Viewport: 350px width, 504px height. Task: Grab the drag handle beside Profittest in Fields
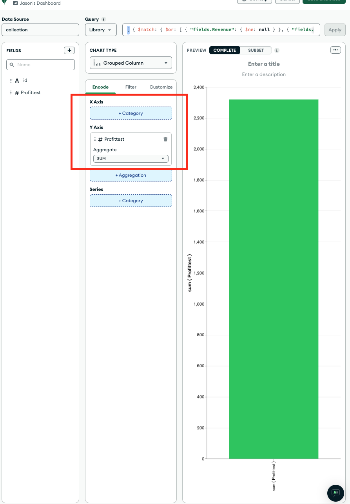click(x=11, y=93)
